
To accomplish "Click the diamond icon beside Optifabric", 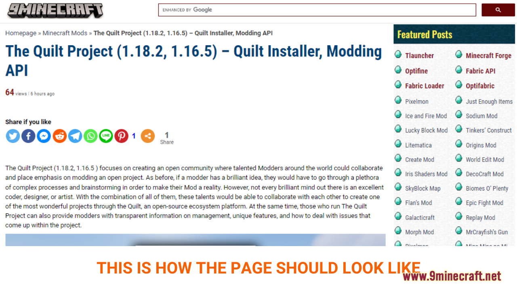I will 459,85.
